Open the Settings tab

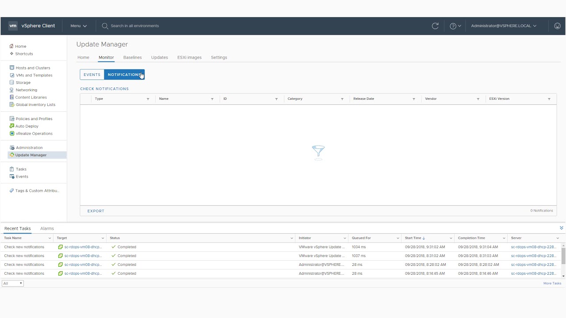219,57
